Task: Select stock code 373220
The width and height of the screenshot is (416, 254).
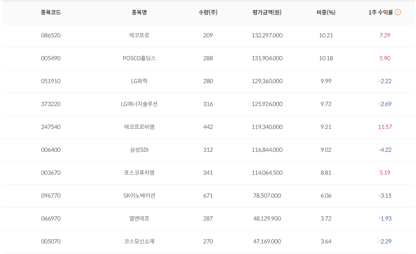Action: coord(51,104)
